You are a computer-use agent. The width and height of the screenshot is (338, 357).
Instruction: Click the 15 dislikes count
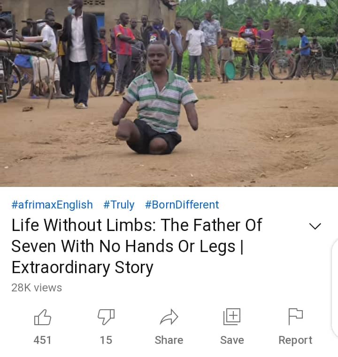coord(106,340)
